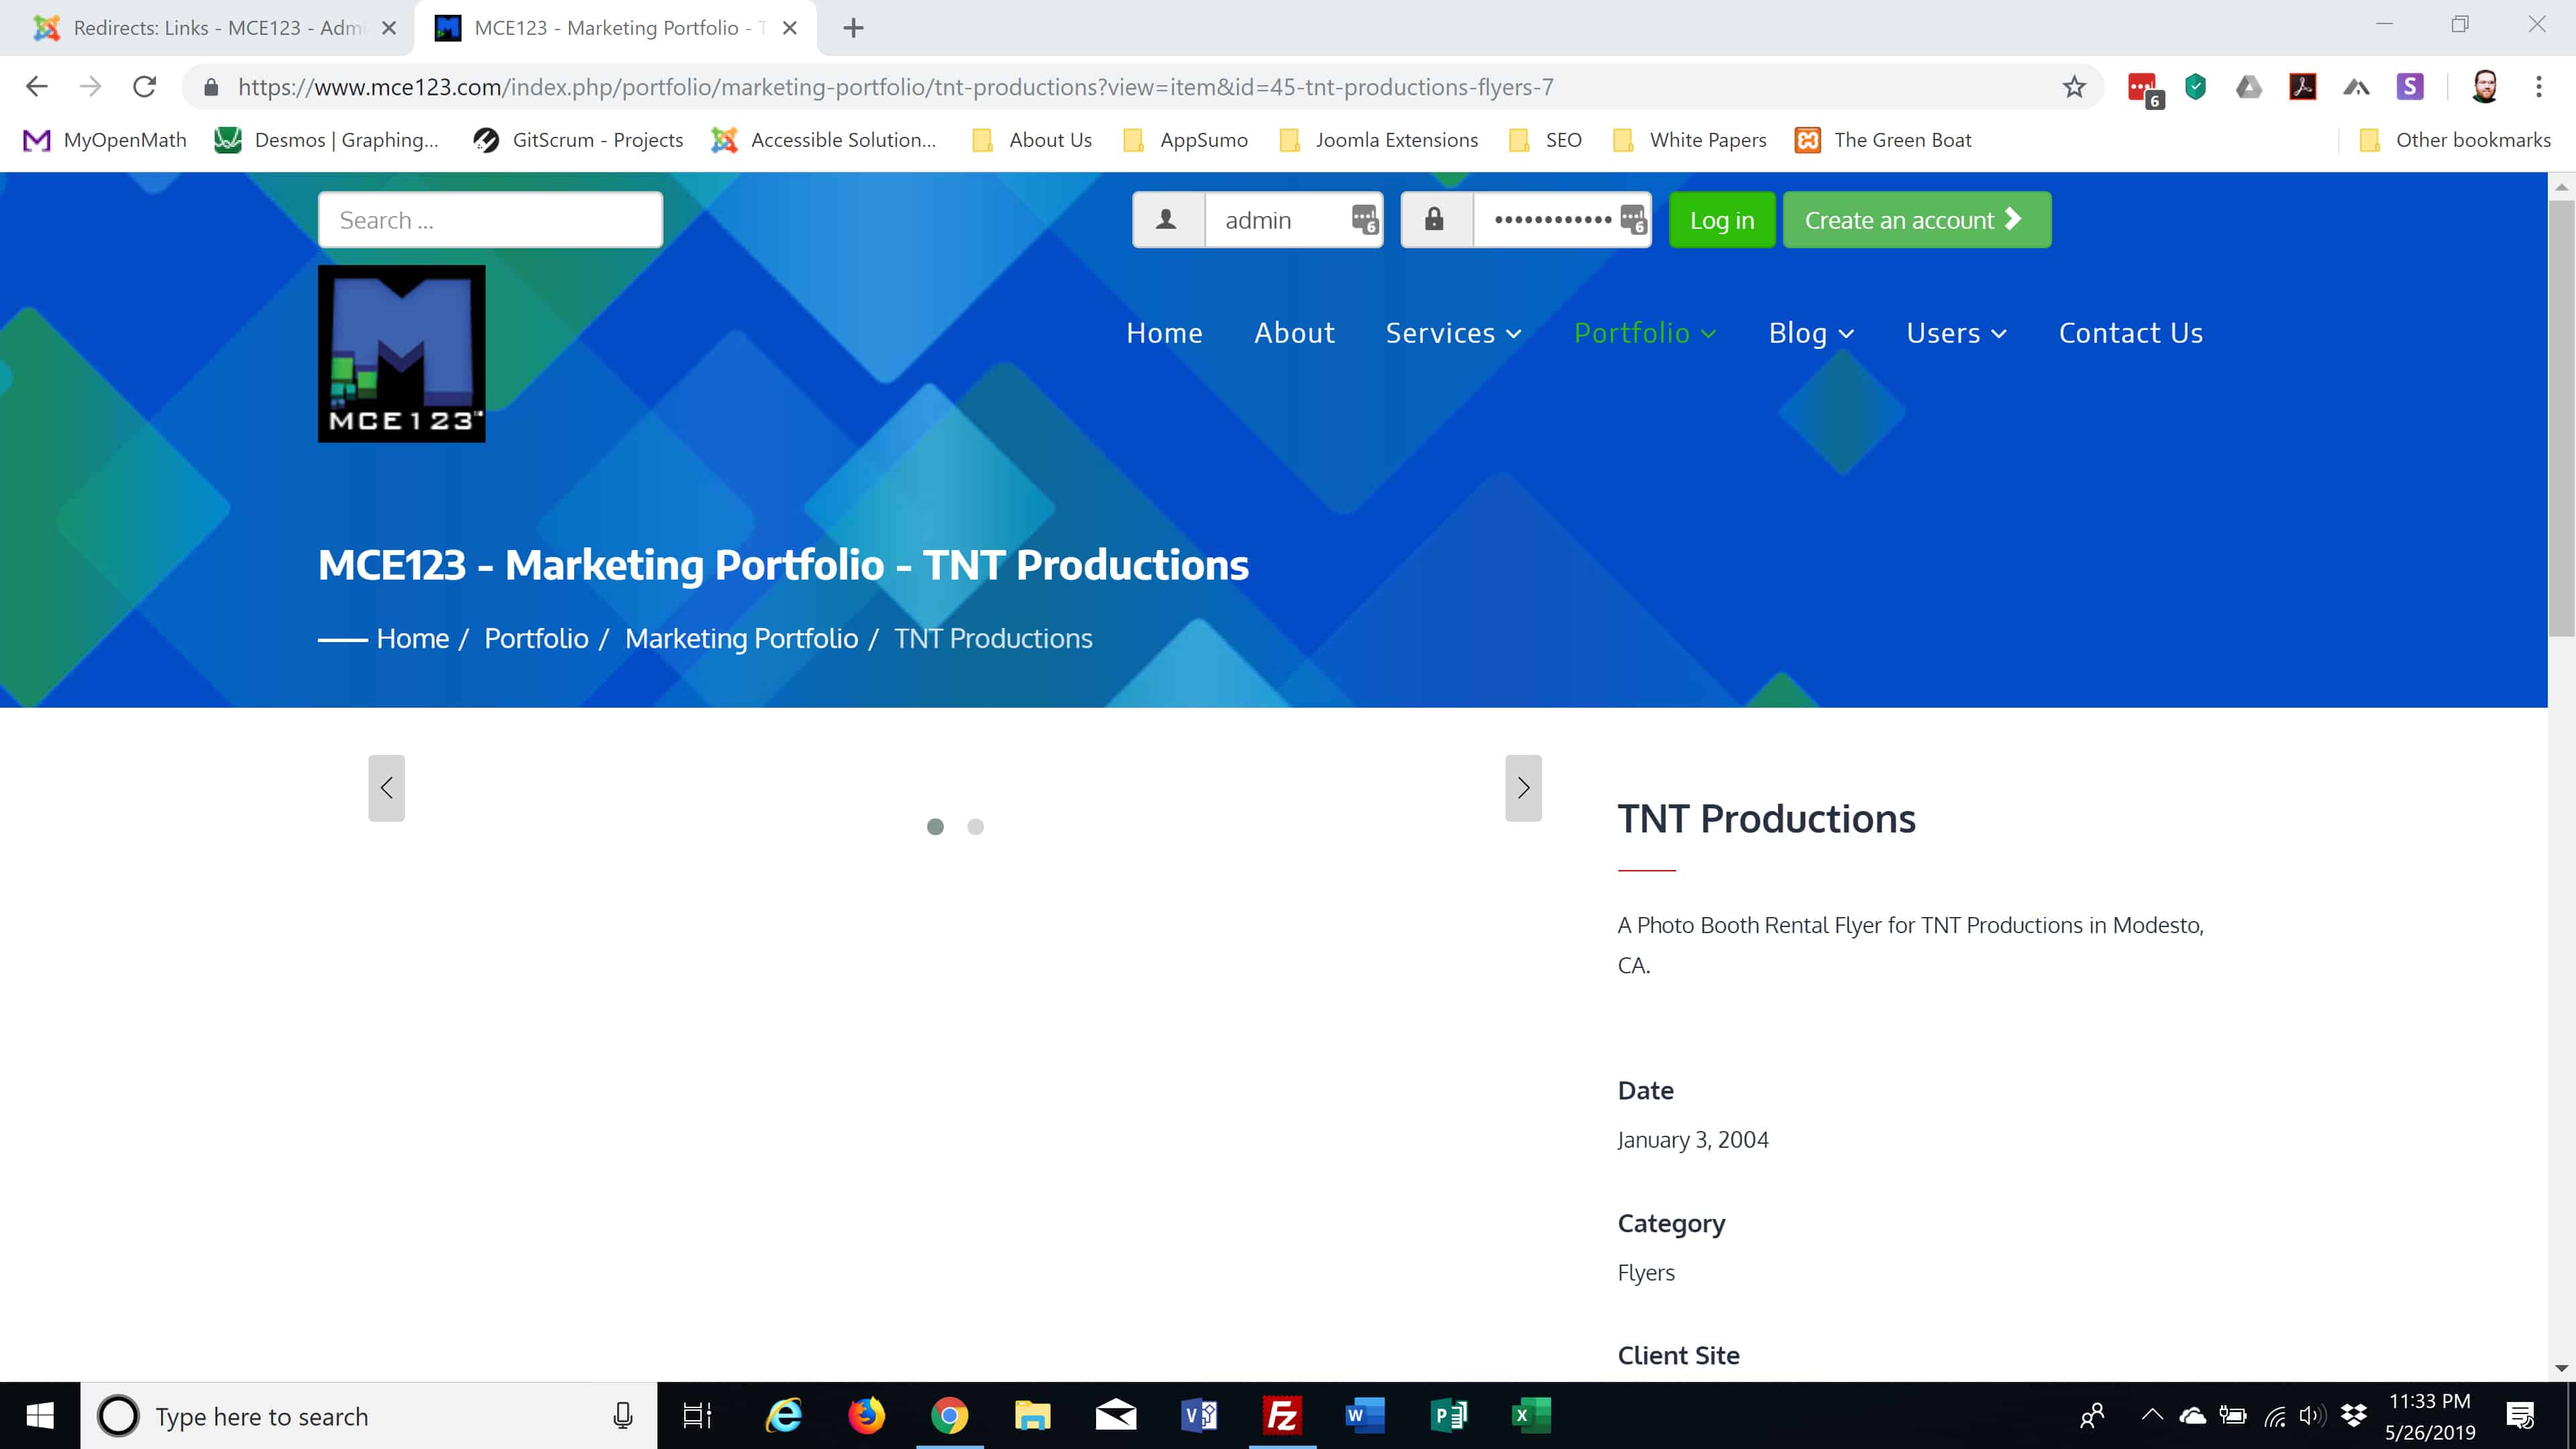This screenshot has height=1449, width=2576.
Task: Select the first slider dot
Action: coord(935,827)
